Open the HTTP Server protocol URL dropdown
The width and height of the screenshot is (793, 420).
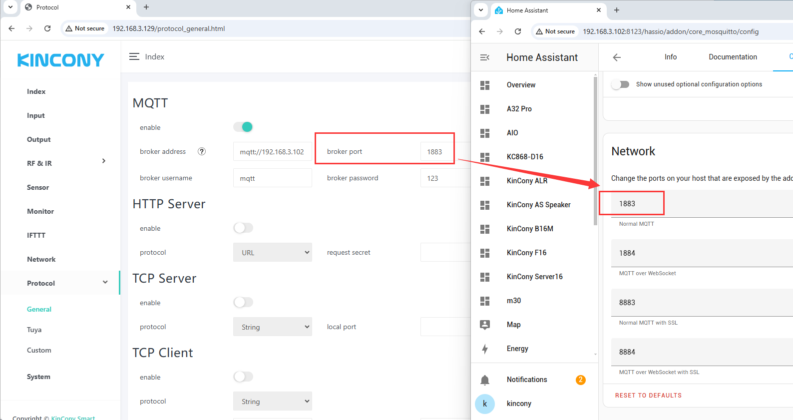click(273, 252)
